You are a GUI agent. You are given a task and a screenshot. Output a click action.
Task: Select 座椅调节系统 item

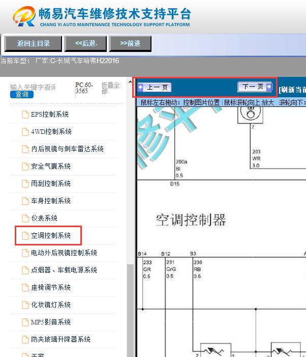(x=51, y=287)
